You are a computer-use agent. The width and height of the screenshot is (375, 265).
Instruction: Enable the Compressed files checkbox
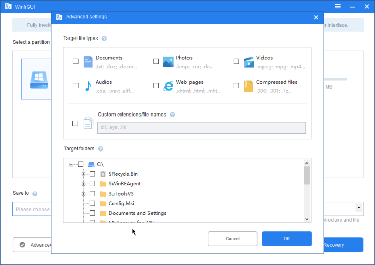236,86
